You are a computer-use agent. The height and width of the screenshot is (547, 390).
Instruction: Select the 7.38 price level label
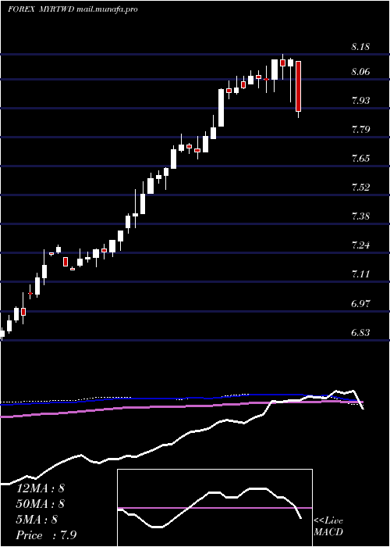click(x=360, y=216)
